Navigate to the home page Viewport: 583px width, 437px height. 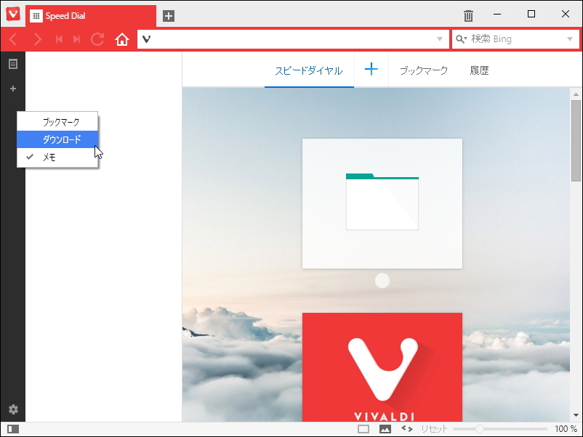click(121, 39)
